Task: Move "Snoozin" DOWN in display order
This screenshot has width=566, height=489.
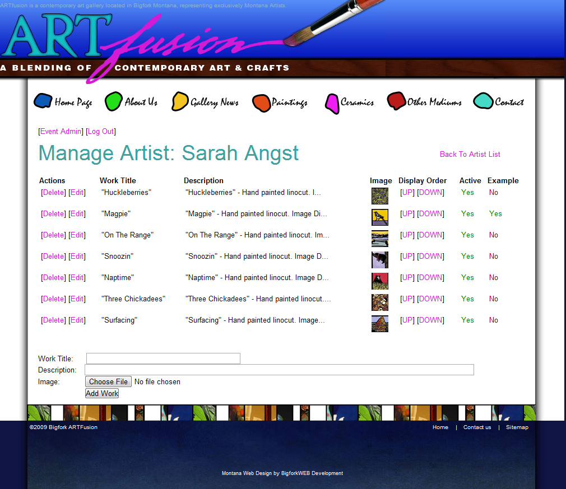Action: 430,257
